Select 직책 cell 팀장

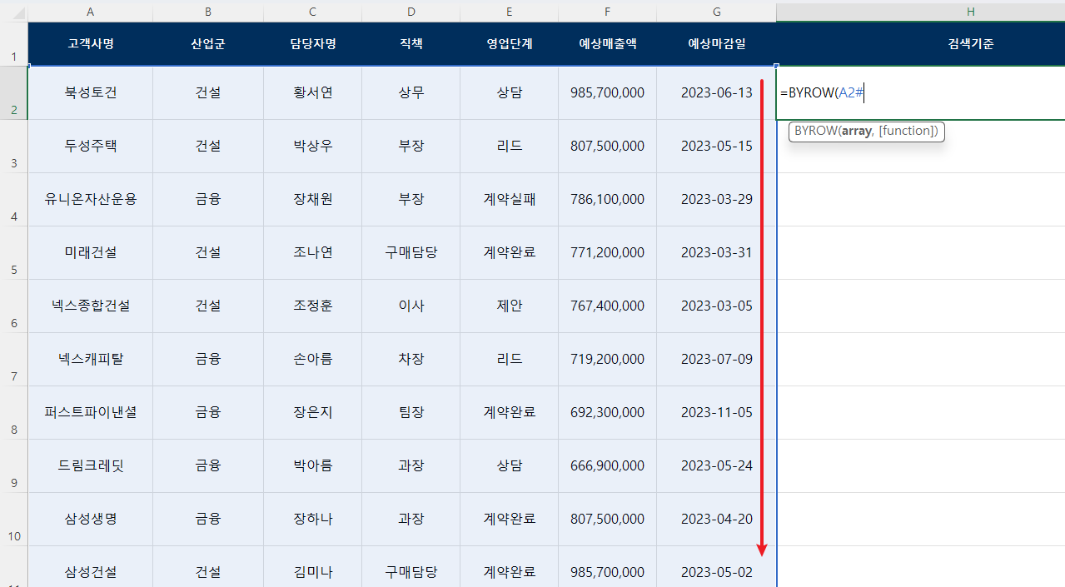tap(411, 412)
